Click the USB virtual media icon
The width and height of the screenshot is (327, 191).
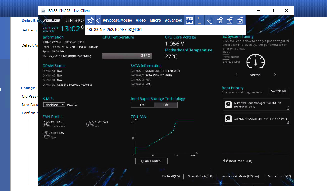[200, 20]
